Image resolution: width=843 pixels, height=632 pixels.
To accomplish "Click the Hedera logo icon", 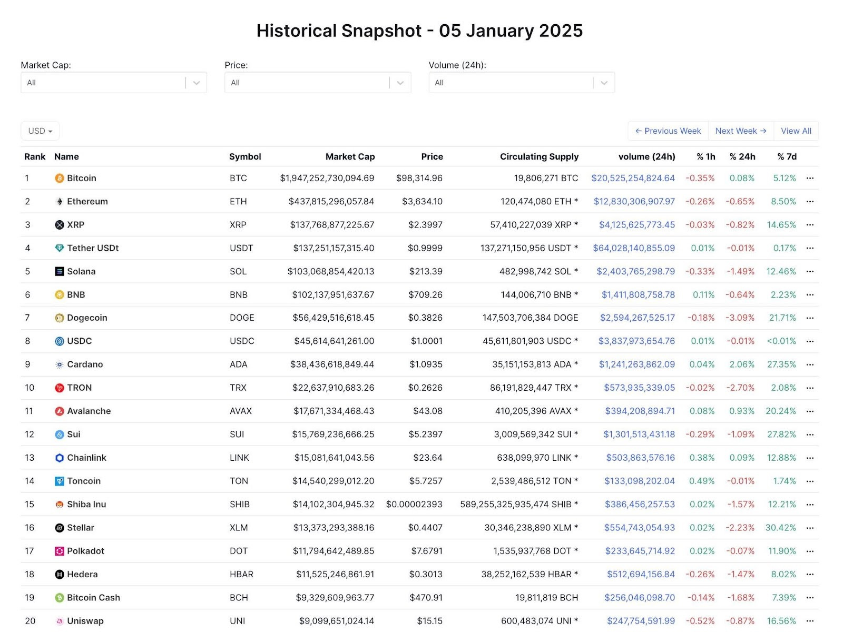I will click(60, 575).
